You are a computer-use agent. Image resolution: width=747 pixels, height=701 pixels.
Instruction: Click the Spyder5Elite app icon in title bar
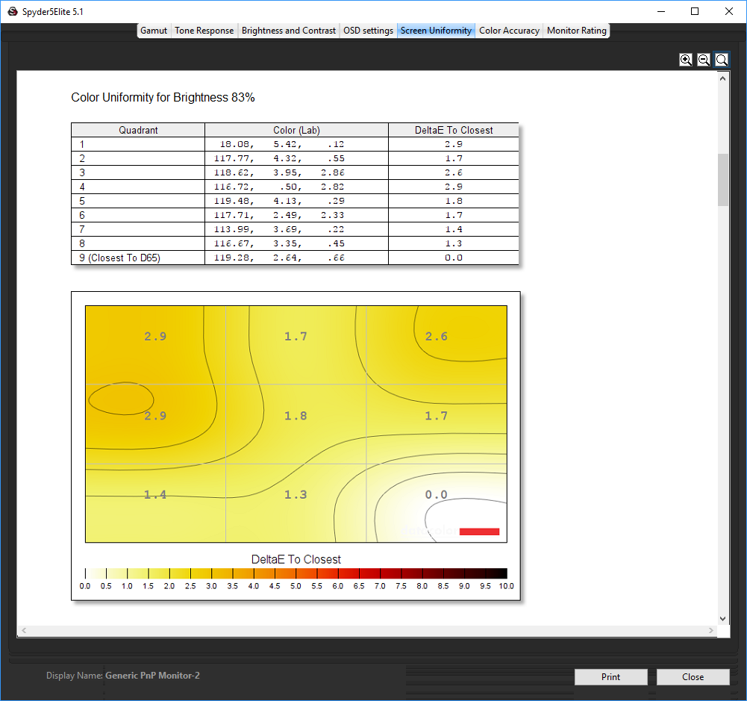click(x=13, y=11)
